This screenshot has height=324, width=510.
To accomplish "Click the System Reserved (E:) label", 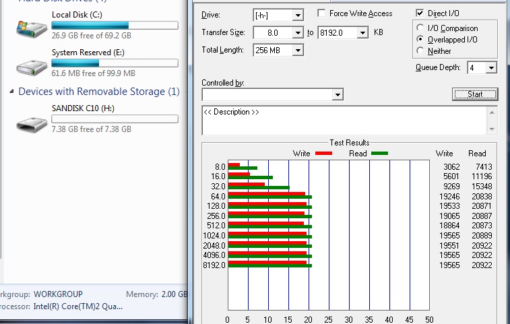I will click(x=88, y=53).
